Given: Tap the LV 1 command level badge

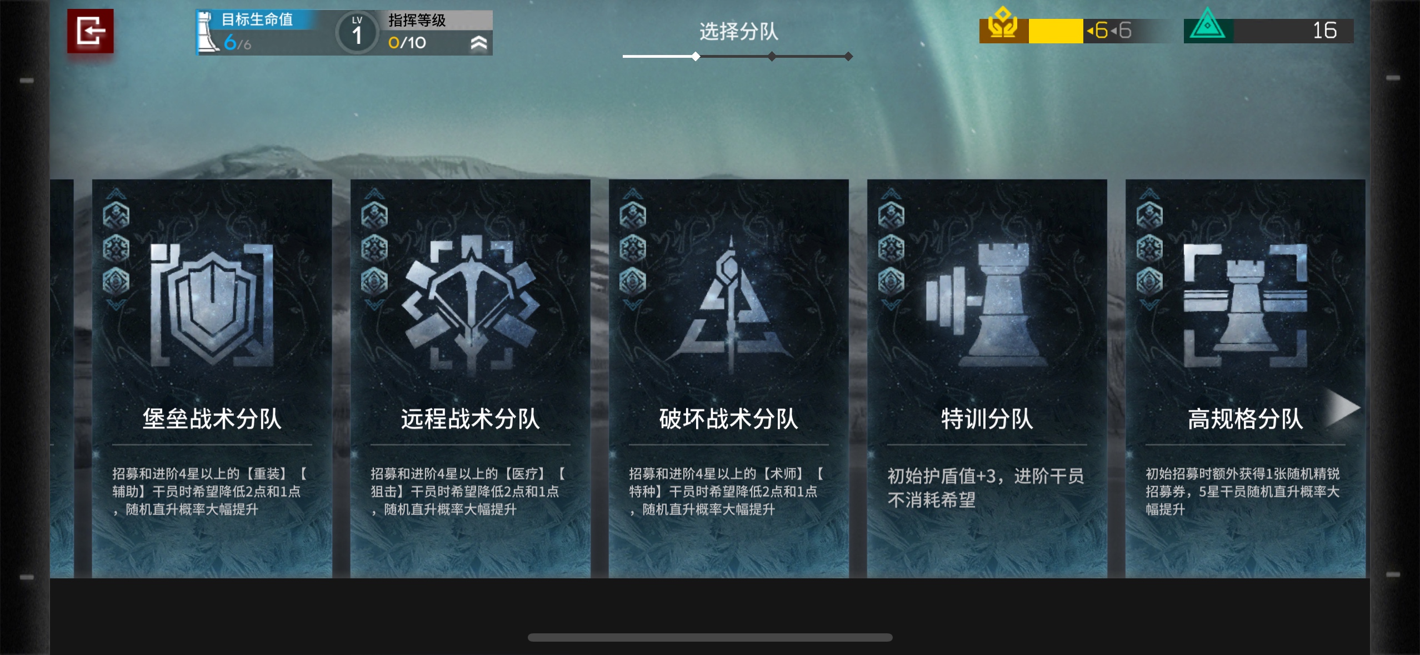Looking at the screenshot, I should [x=357, y=33].
